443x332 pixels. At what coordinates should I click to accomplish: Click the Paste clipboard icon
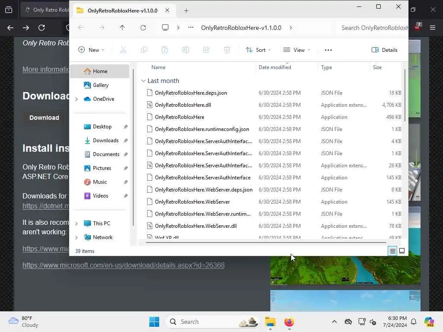(165, 50)
